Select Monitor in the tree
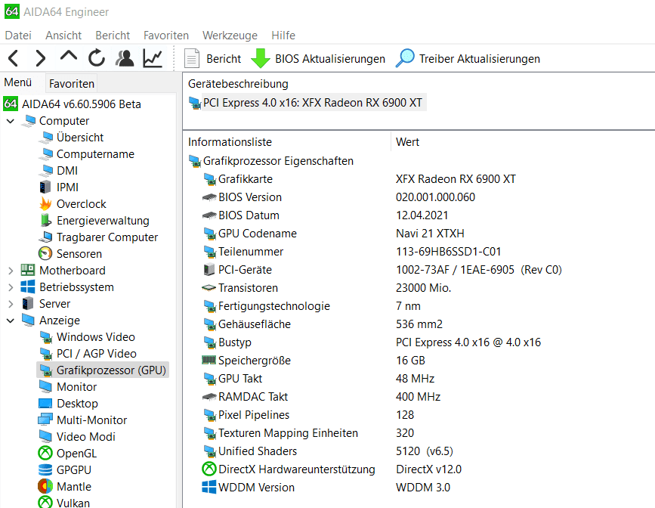 click(76, 387)
